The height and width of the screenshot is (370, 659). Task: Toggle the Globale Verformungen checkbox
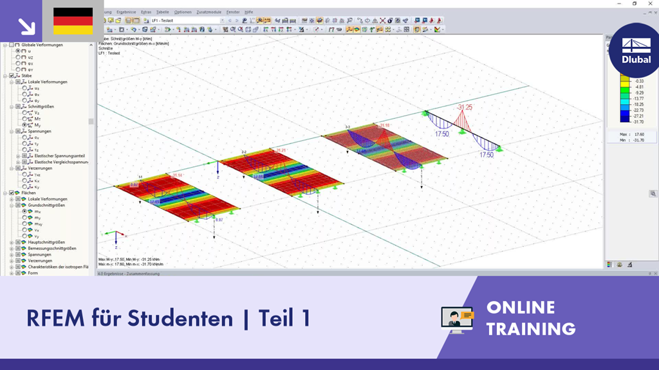tap(12, 45)
